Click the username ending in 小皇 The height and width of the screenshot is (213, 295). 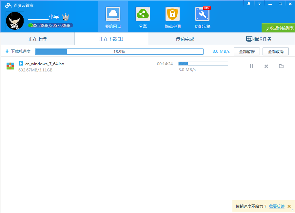point(44,17)
